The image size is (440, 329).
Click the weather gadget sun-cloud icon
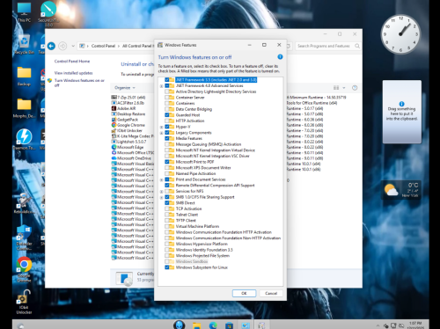pos(392,190)
